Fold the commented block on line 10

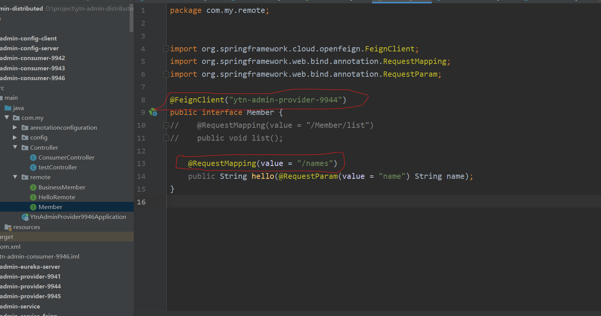pyautogui.click(x=166, y=125)
